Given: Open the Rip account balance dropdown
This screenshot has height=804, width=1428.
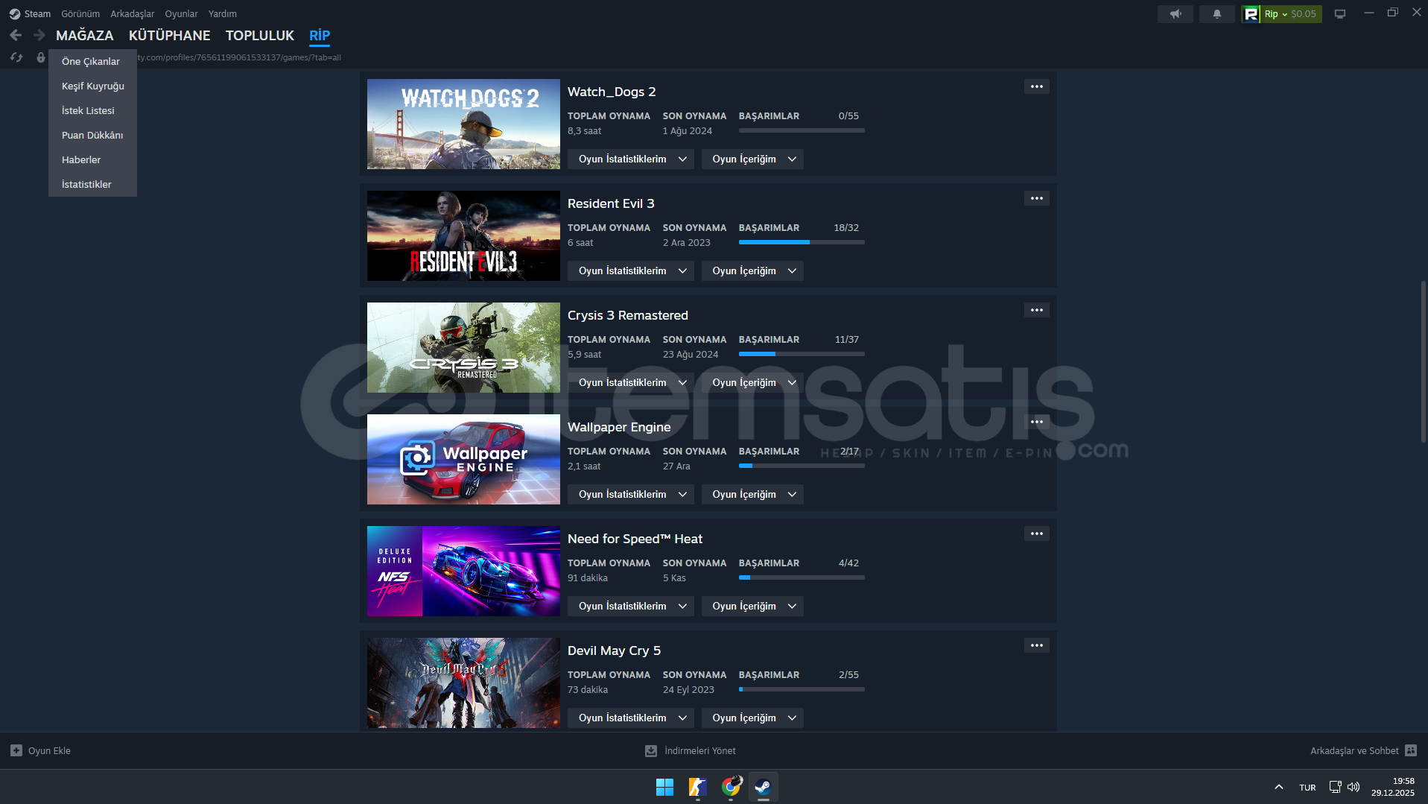Looking at the screenshot, I should point(1292,14).
